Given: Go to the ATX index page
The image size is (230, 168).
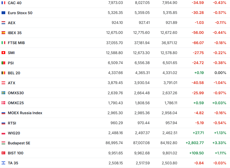Looking at the screenshot, I should (12, 83).
